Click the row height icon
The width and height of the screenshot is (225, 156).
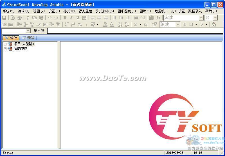(67, 25)
